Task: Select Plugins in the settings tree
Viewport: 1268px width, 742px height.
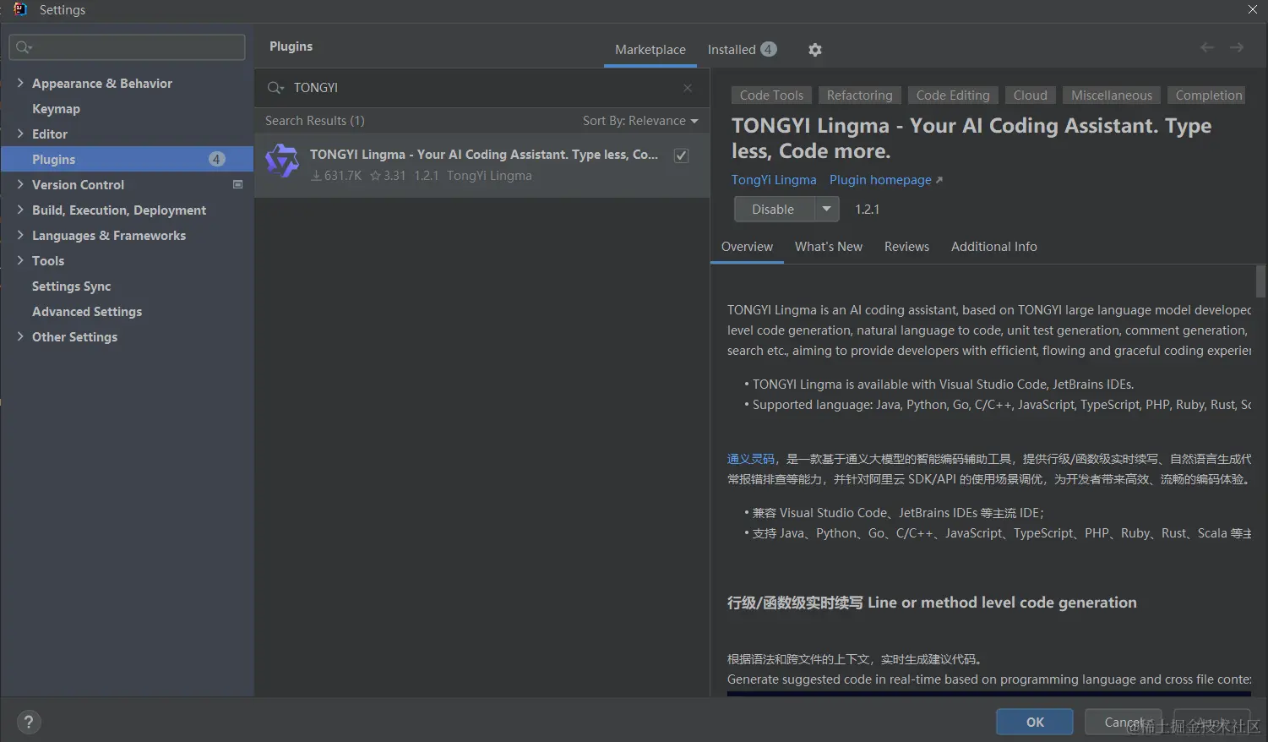Action: (x=127, y=159)
